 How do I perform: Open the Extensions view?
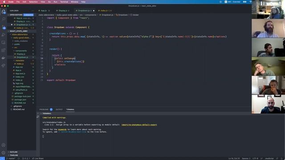pos(4,50)
